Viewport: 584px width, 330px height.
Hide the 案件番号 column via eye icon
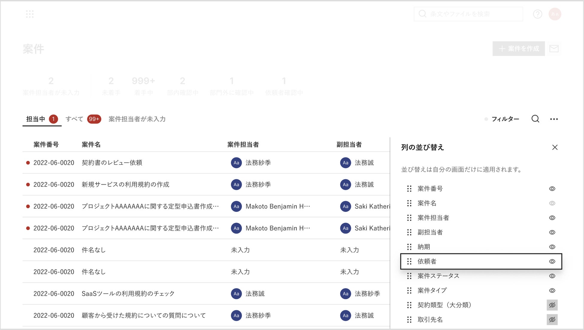coord(552,188)
